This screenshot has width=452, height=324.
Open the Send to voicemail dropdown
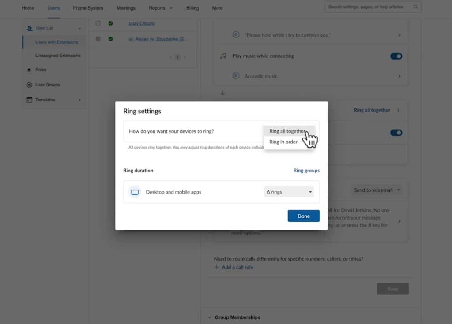377,190
